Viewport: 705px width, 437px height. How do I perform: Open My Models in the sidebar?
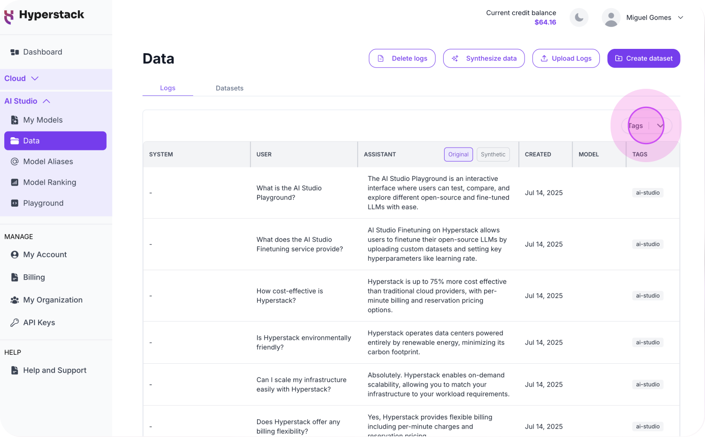(x=43, y=120)
